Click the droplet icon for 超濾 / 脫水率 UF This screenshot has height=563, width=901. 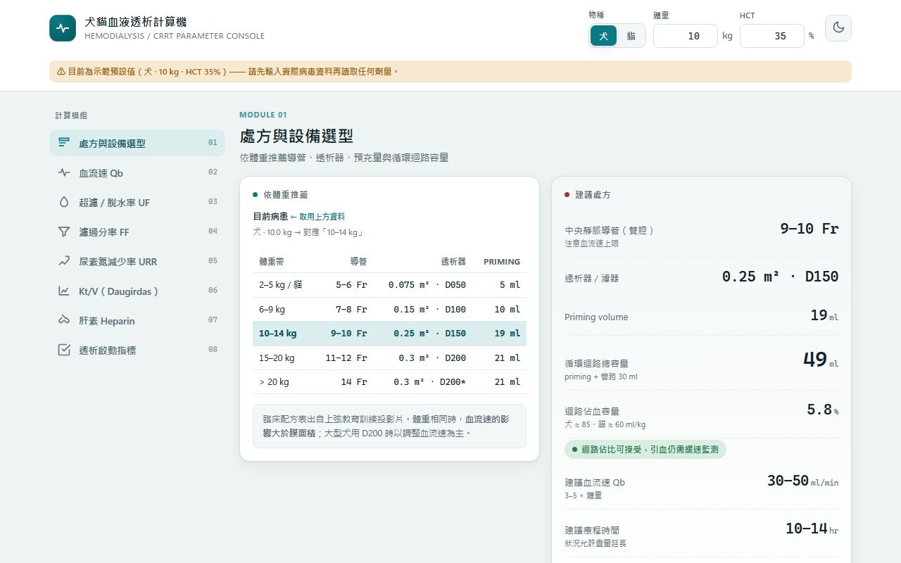pyautogui.click(x=64, y=202)
